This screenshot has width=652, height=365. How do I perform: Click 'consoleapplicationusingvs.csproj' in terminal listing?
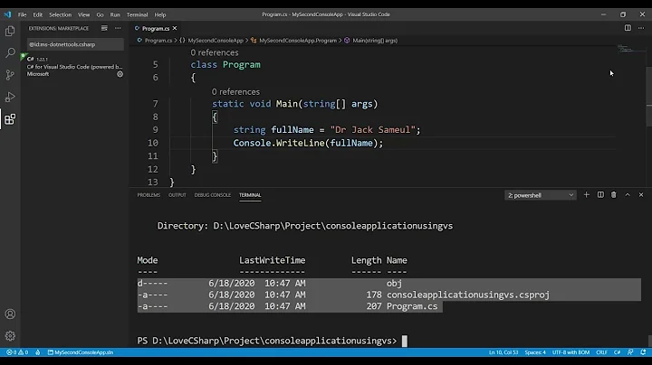coord(468,295)
